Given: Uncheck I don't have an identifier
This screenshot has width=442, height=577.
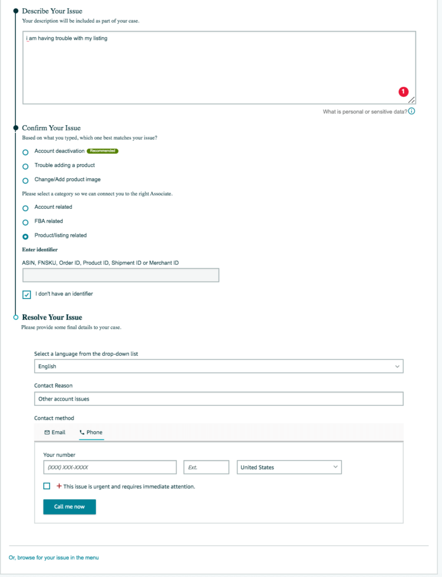Looking at the screenshot, I should coord(27,294).
